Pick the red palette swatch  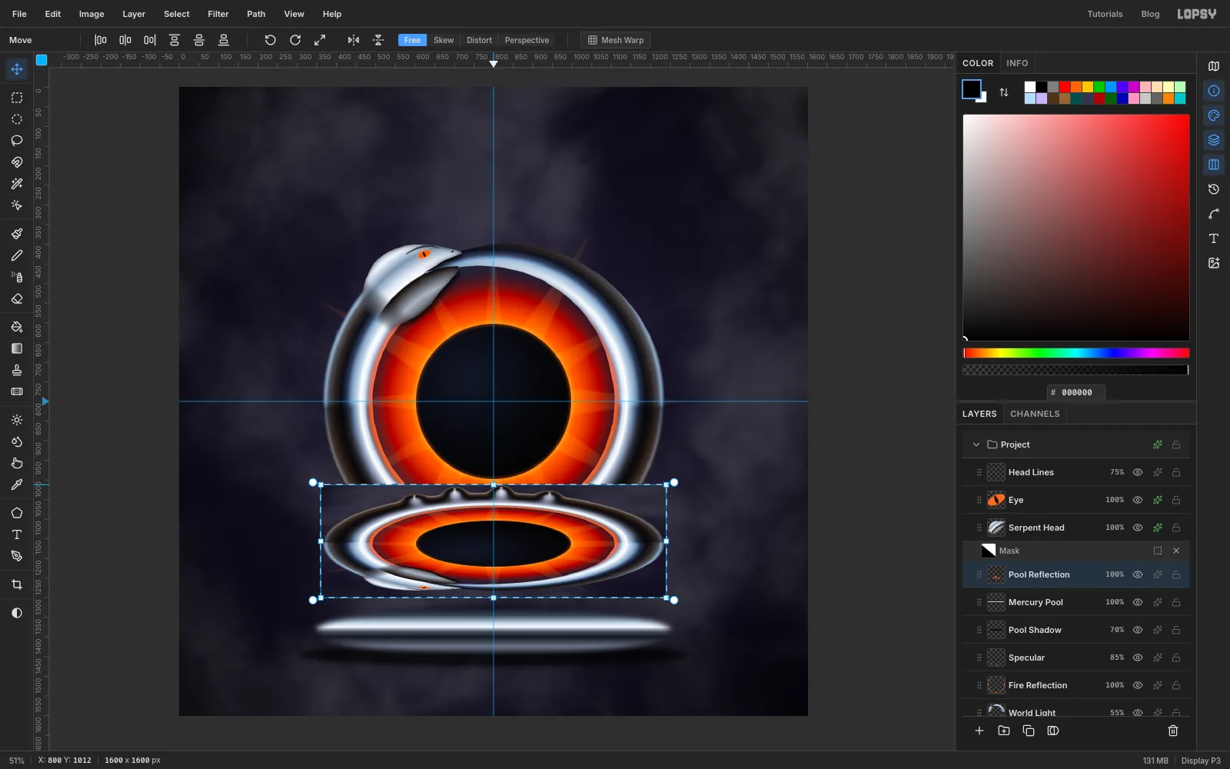(1065, 87)
